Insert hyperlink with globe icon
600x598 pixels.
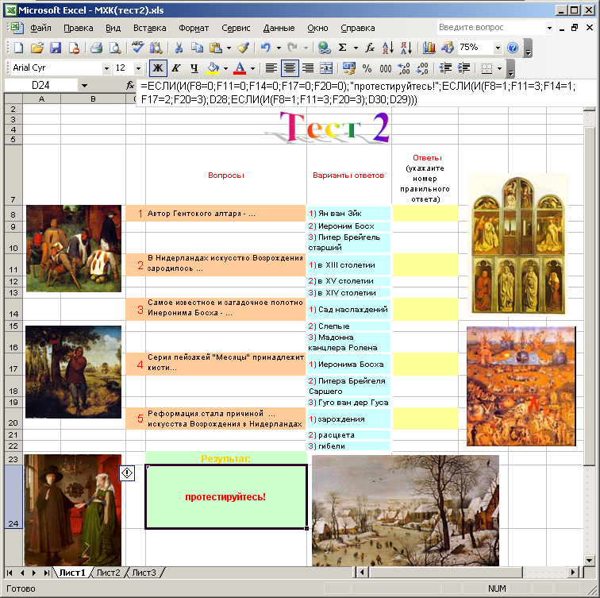(324, 48)
